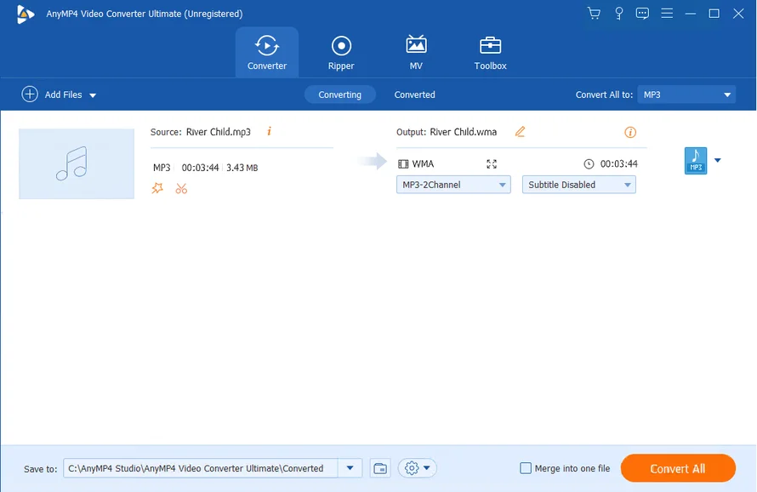
Task: Open settings gear at bottom
Action: coord(412,468)
